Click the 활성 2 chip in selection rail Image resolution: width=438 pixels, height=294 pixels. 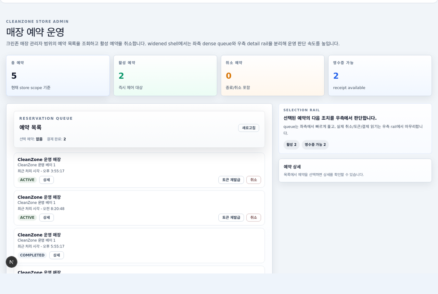tap(292, 145)
